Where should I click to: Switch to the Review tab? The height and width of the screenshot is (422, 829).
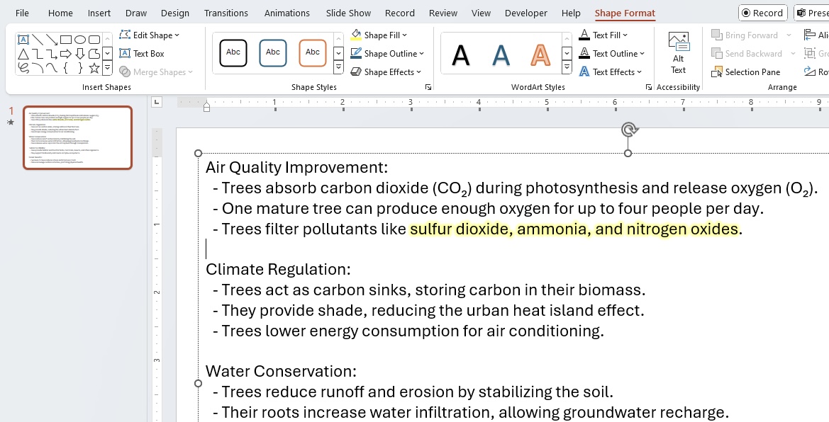[x=443, y=13]
